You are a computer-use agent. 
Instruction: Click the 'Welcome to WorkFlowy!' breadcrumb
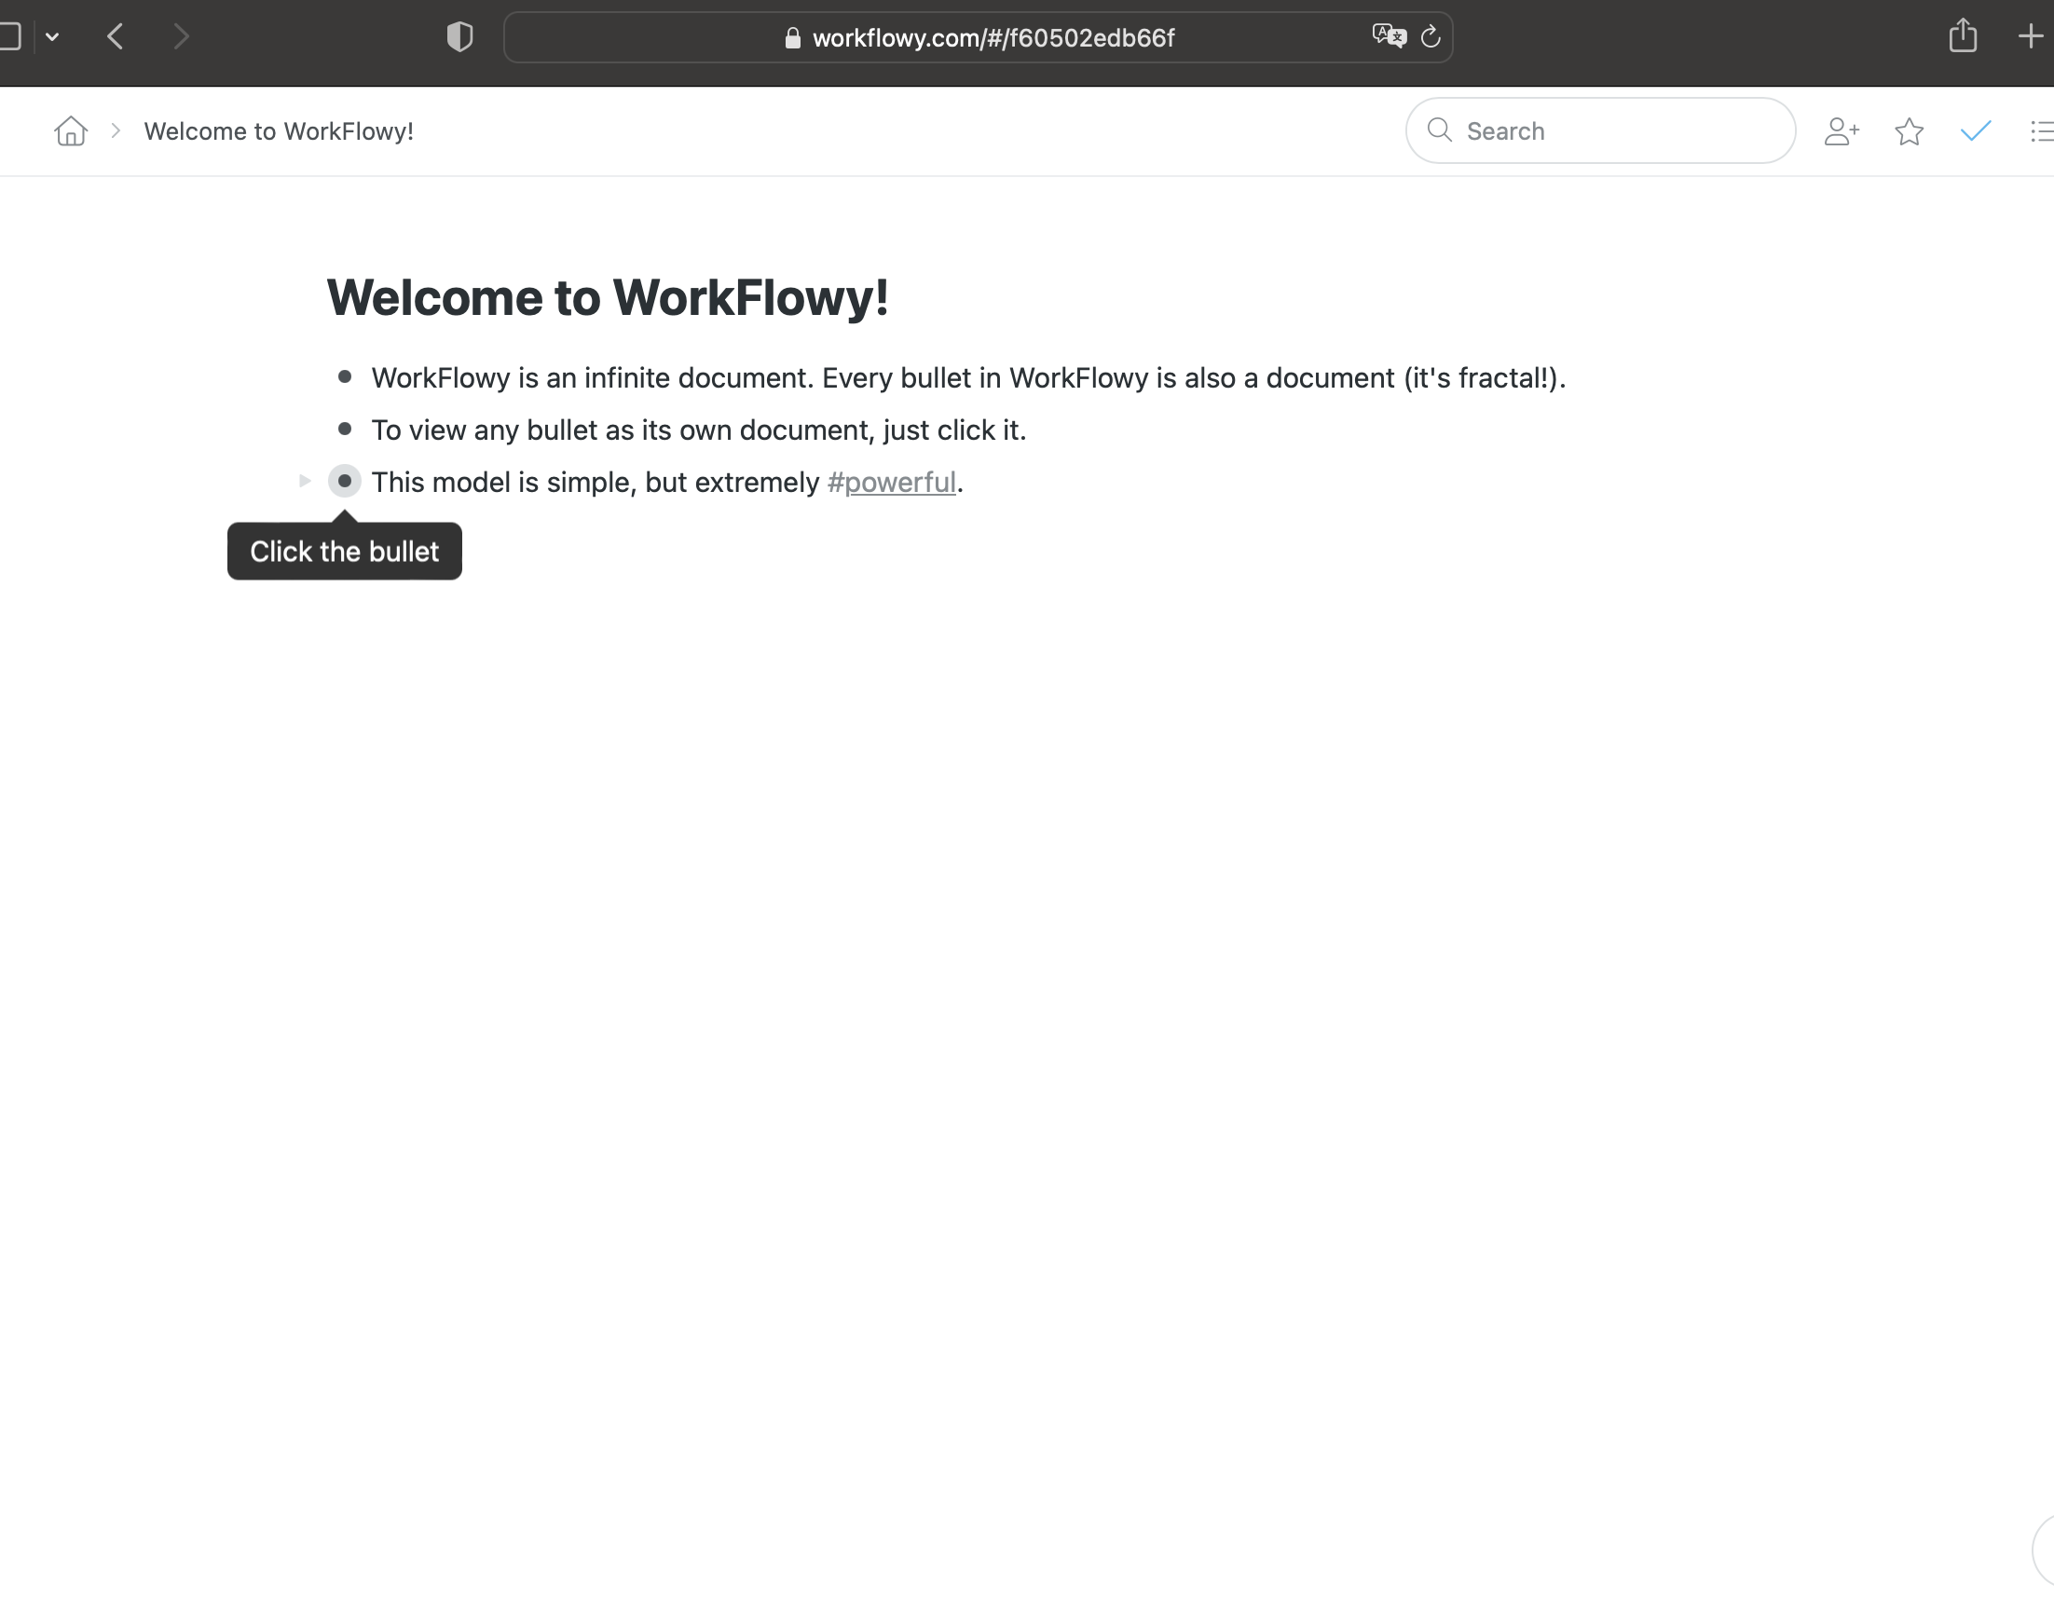coord(279,131)
